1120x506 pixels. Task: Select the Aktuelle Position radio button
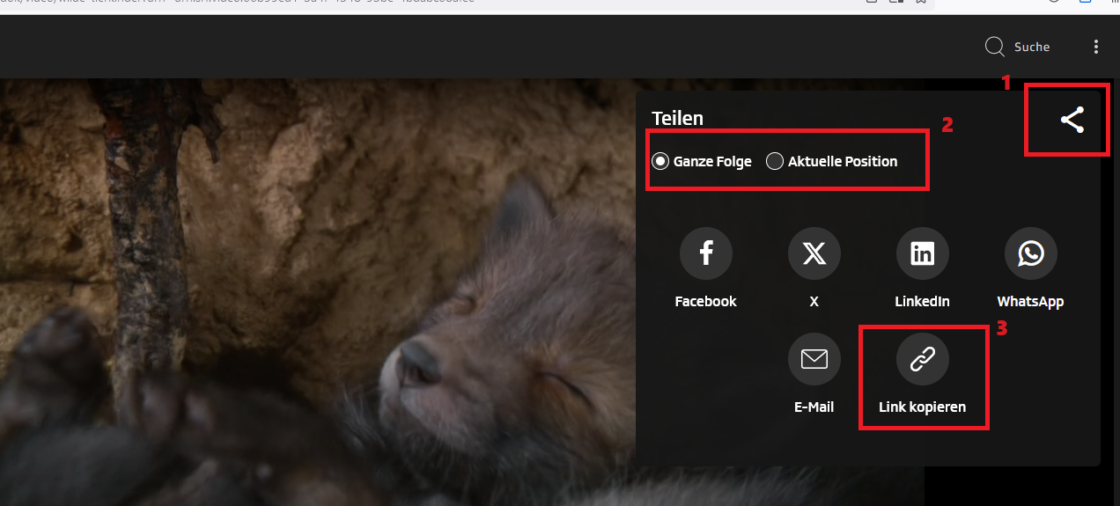pos(775,161)
